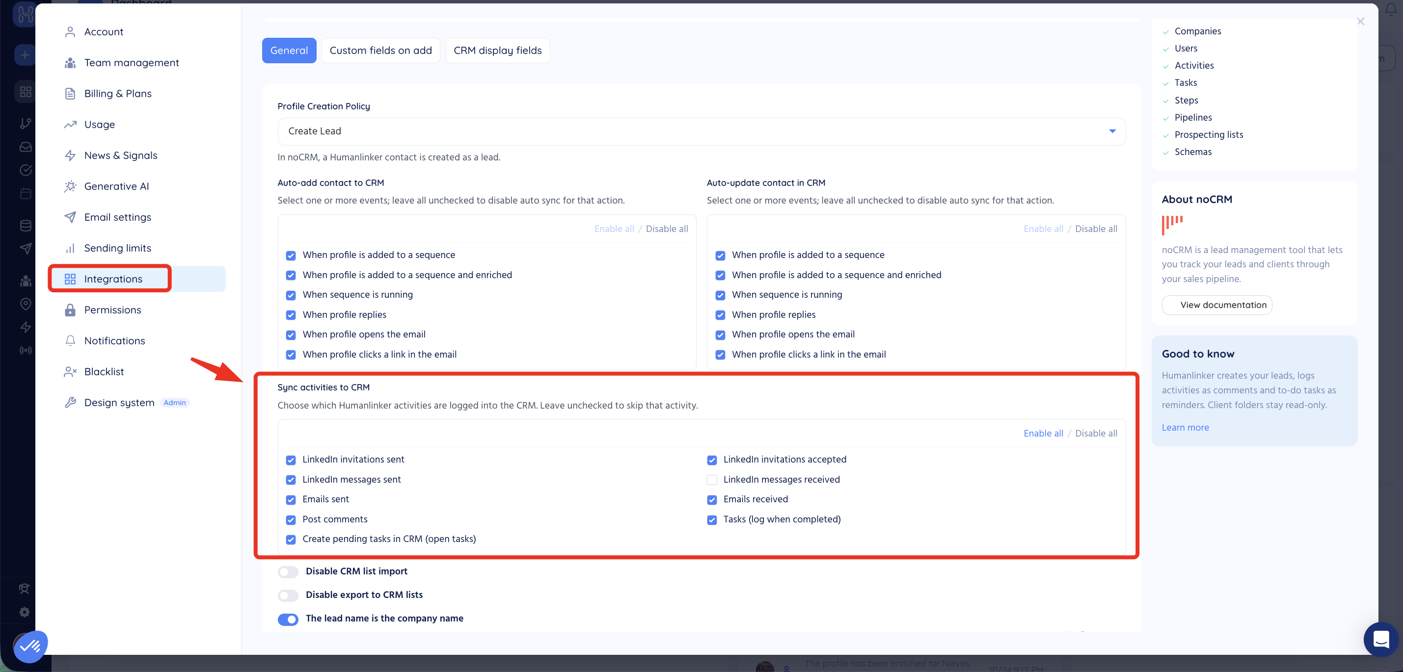Open the Account settings icon
The width and height of the screenshot is (1403, 672).
coord(70,31)
